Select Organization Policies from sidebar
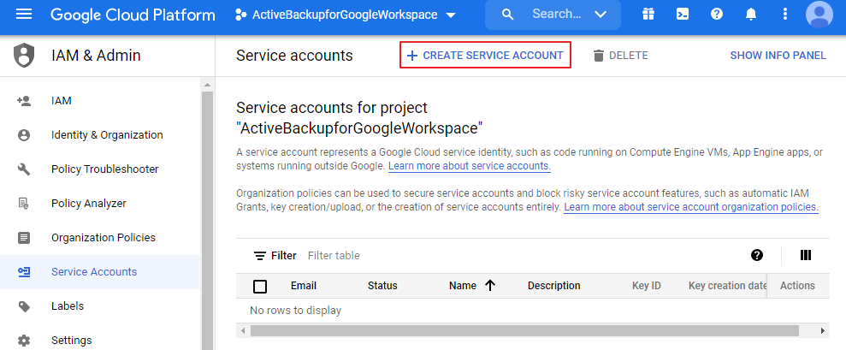Viewport: 846px width, 350px height. pyautogui.click(x=103, y=238)
